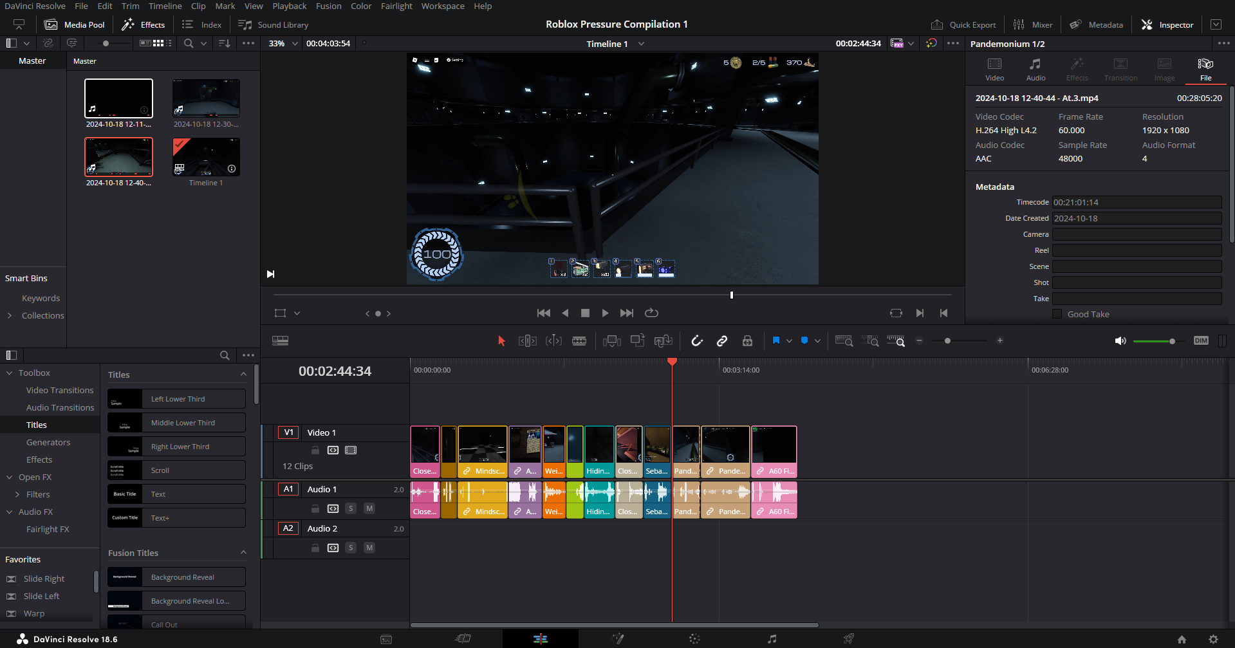This screenshot has width=1235, height=648.
Task: Toggle Linked Selection chain icon
Action: pos(722,341)
